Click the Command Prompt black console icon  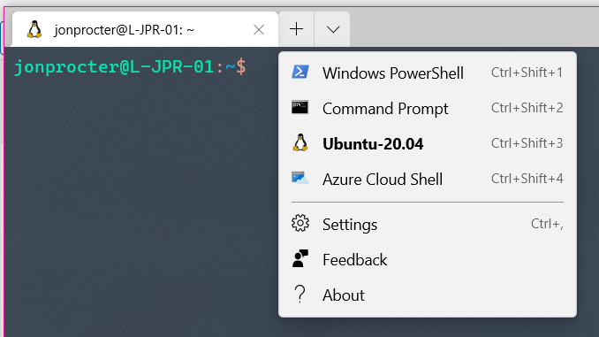click(x=299, y=108)
